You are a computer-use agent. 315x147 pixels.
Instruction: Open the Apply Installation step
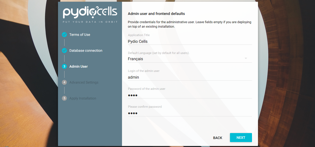pyautogui.click(x=83, y=98)
